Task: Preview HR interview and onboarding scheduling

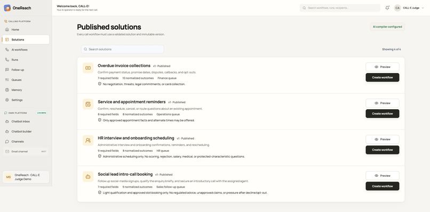Action: [x=383, y=140]
